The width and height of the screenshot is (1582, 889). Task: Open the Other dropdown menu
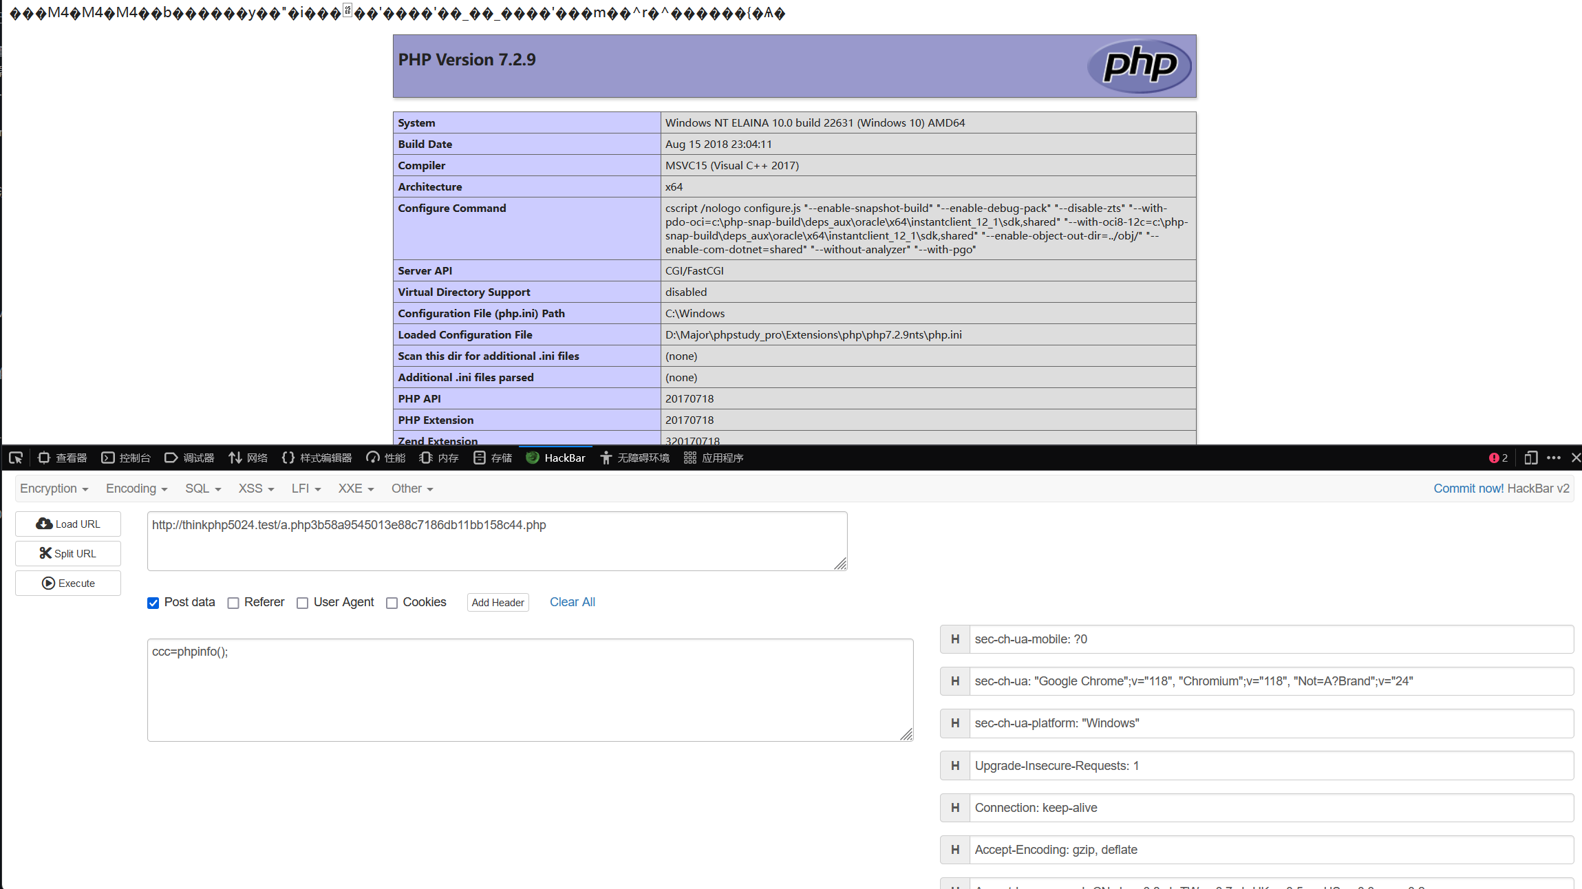tap(412, 489)
